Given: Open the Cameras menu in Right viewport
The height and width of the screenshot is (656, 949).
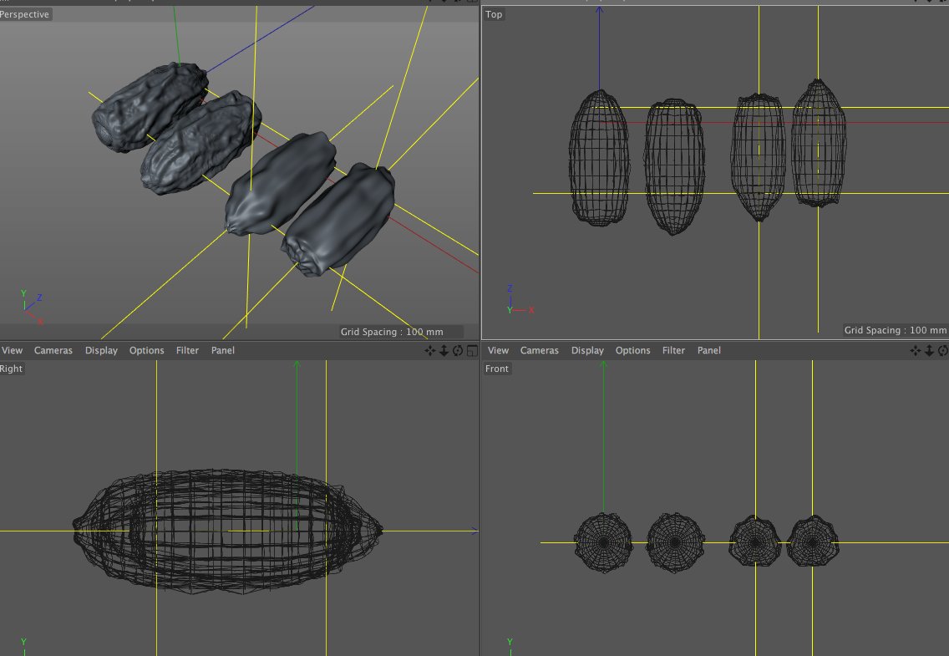Looking at the screenshot, I should (x=53, y=350).
